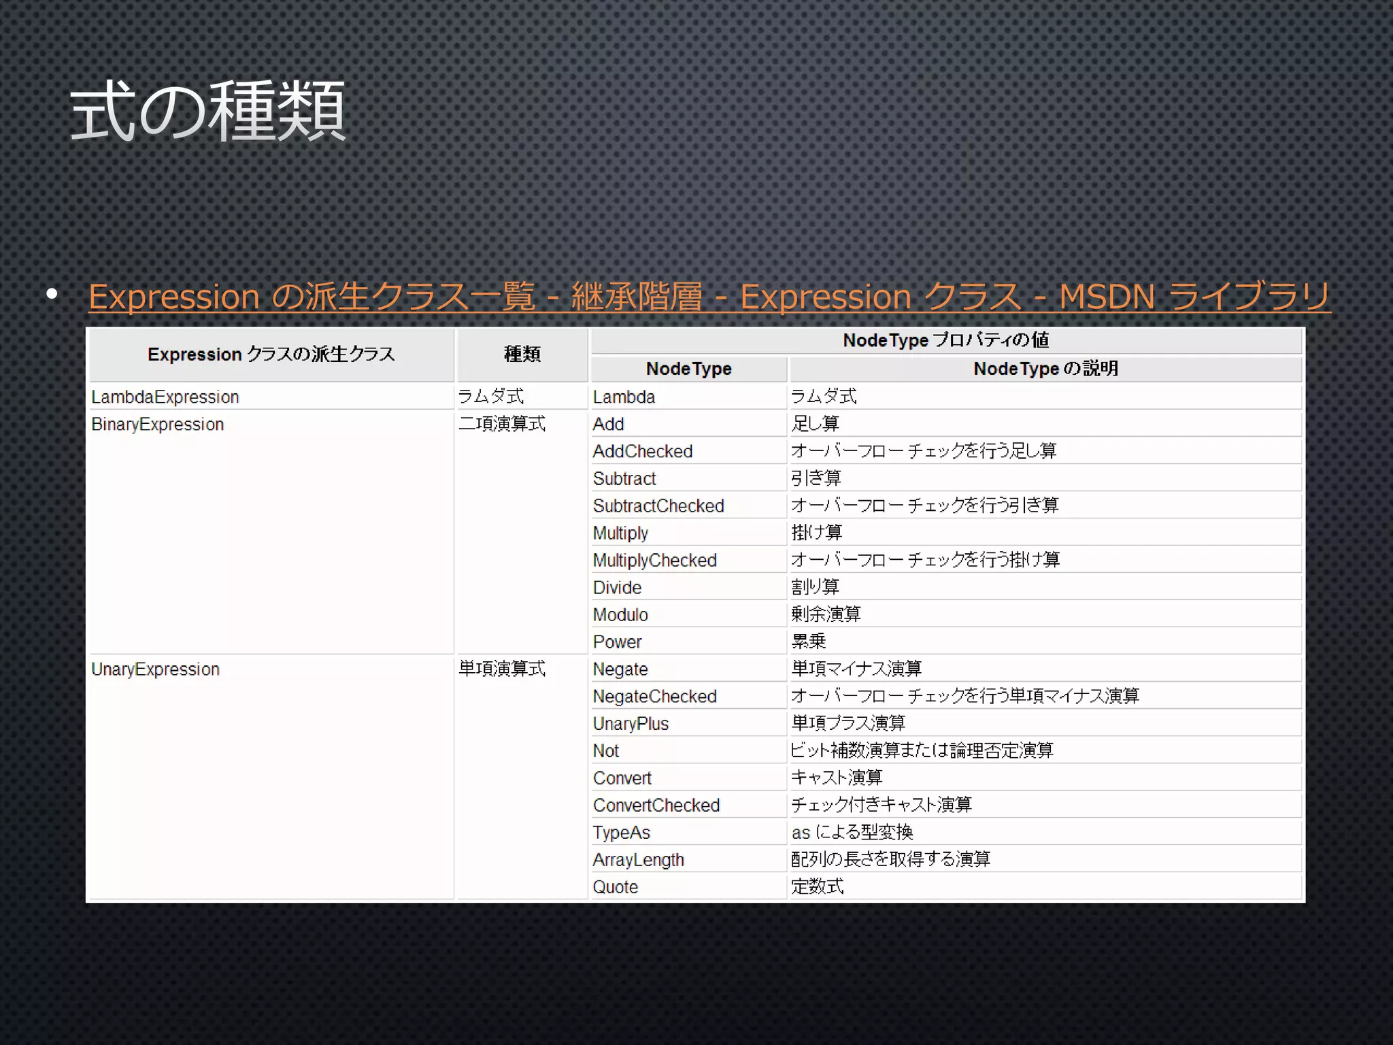
Task: Click the header Expression クラスの派生クラス
Action: point(271,354)
